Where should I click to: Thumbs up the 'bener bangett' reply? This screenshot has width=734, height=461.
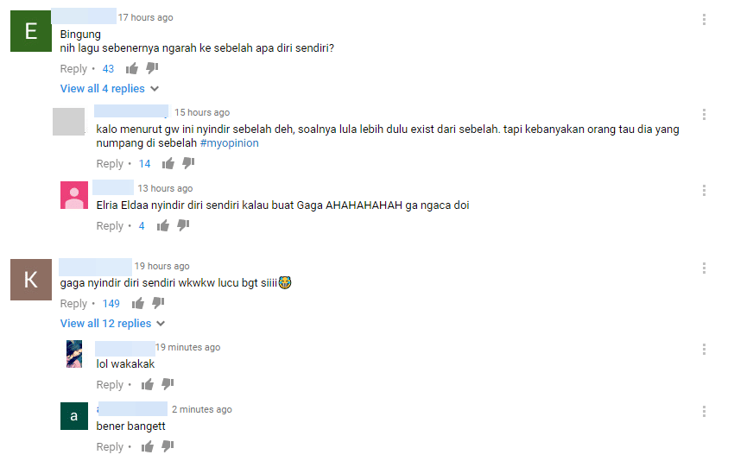(148, 447)
